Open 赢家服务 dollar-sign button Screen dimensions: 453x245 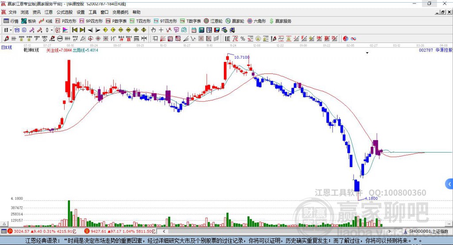tap(280, 21)
